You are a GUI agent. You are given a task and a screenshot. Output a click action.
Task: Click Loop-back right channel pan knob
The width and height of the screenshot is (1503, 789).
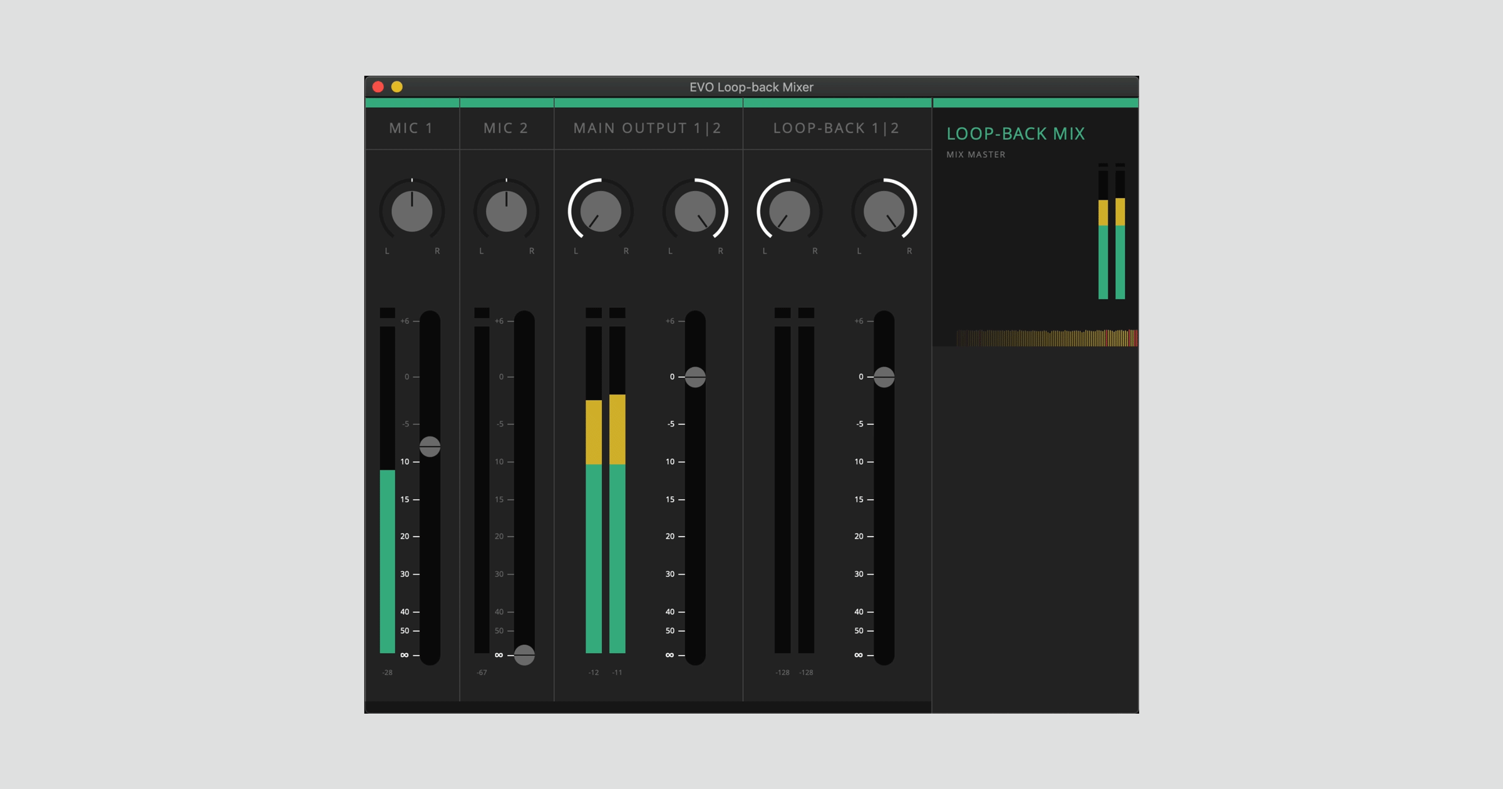tap(884, 212)
